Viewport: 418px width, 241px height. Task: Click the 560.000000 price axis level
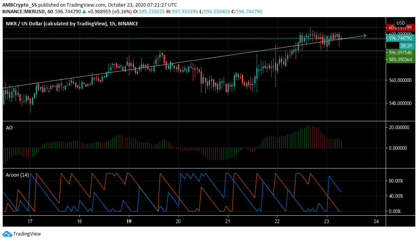[x=400, y=80]
